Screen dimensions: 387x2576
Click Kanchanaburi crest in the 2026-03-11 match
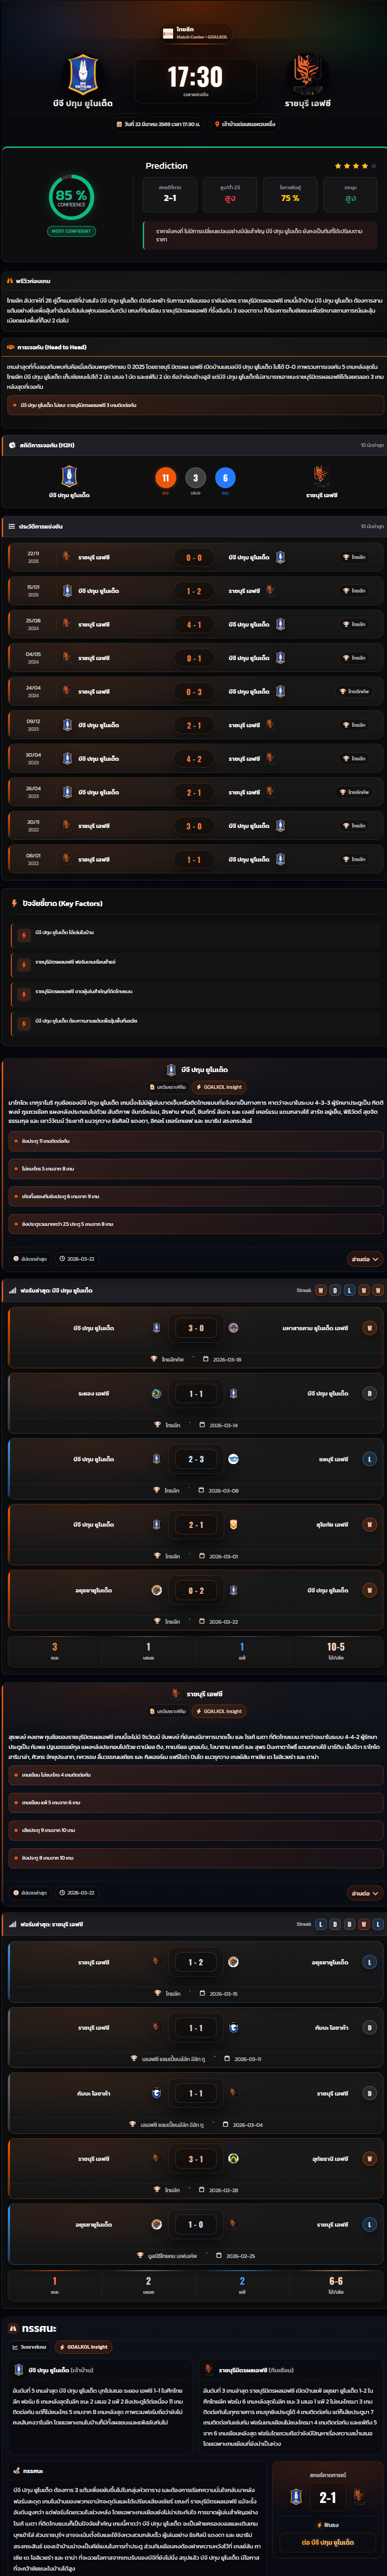pyautogui.click(x=233, y=2027)
